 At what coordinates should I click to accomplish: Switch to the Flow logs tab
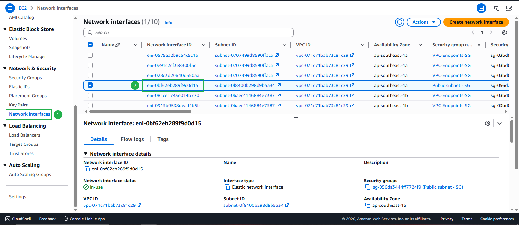click(132, 139)
